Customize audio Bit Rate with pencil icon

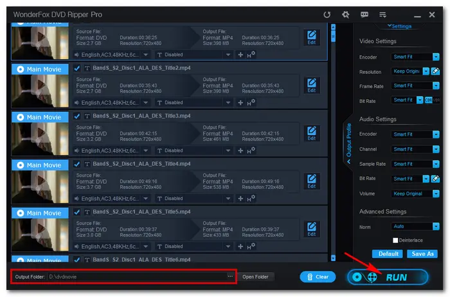(x=435, y=179)
